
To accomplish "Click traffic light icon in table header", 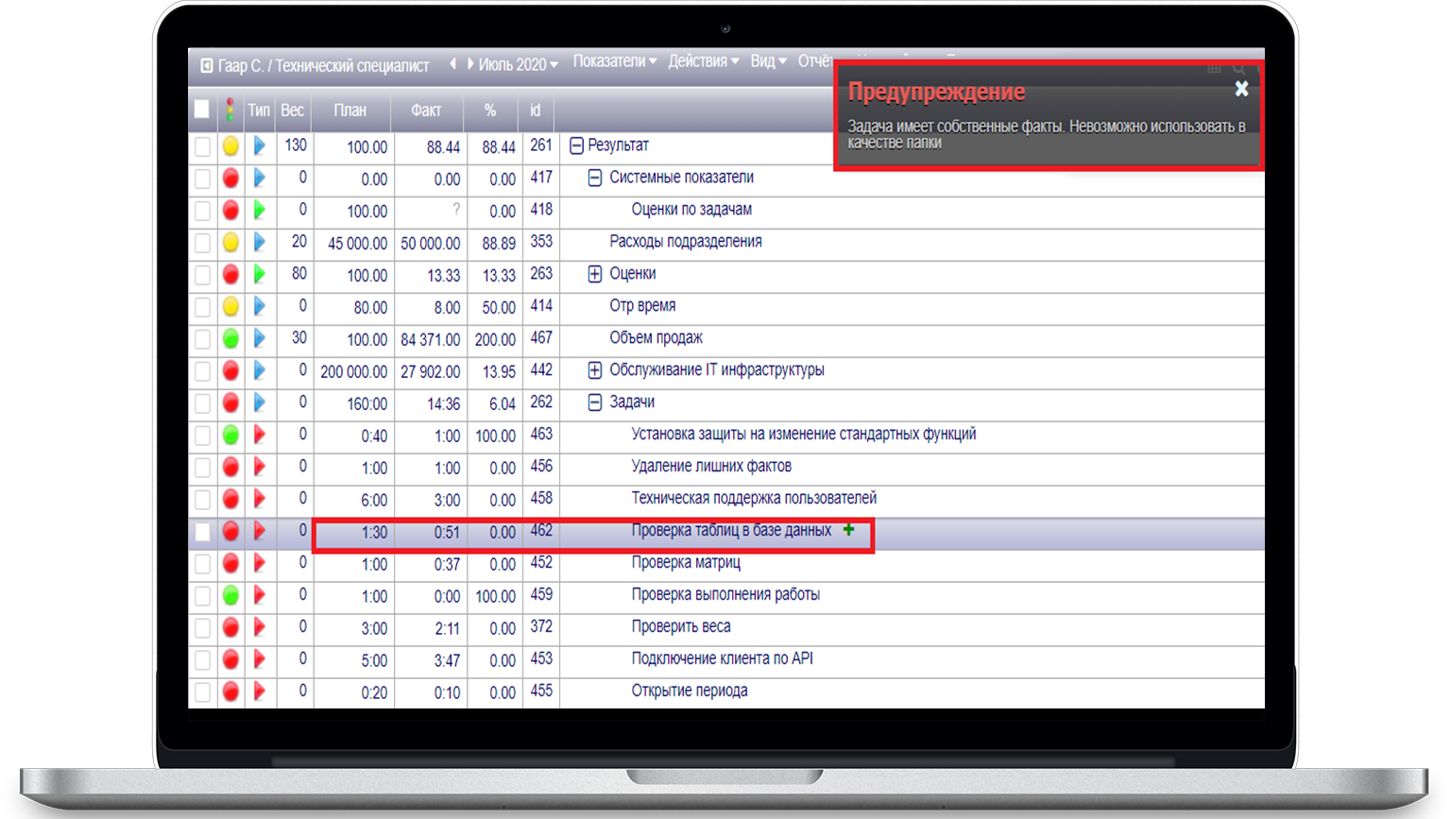I will point(230,111).
